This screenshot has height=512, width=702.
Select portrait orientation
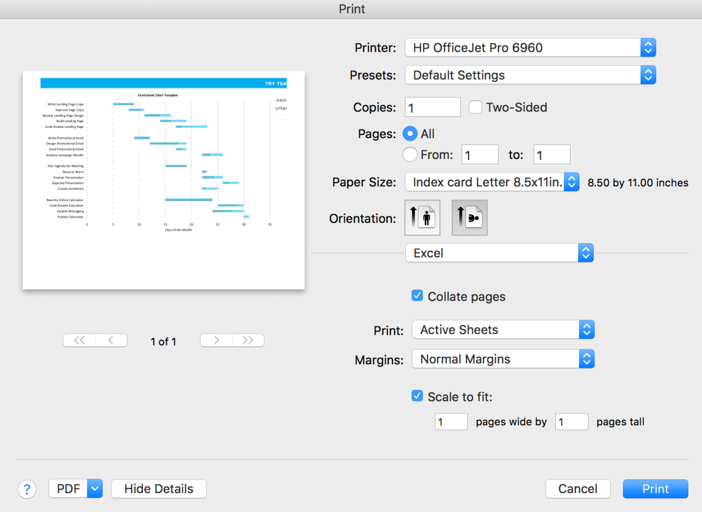(x=422, y=217)
